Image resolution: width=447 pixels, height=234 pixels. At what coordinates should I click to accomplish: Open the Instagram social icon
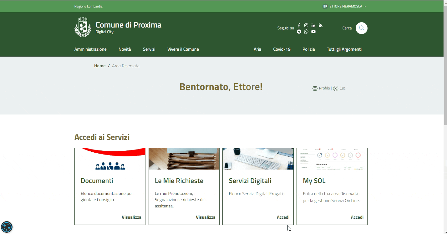click(306, 25)
